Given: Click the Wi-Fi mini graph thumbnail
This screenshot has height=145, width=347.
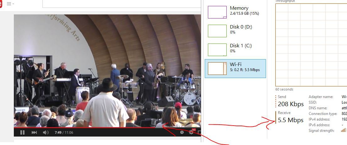Looking at the screenshot, I should (x=217, y=68).
